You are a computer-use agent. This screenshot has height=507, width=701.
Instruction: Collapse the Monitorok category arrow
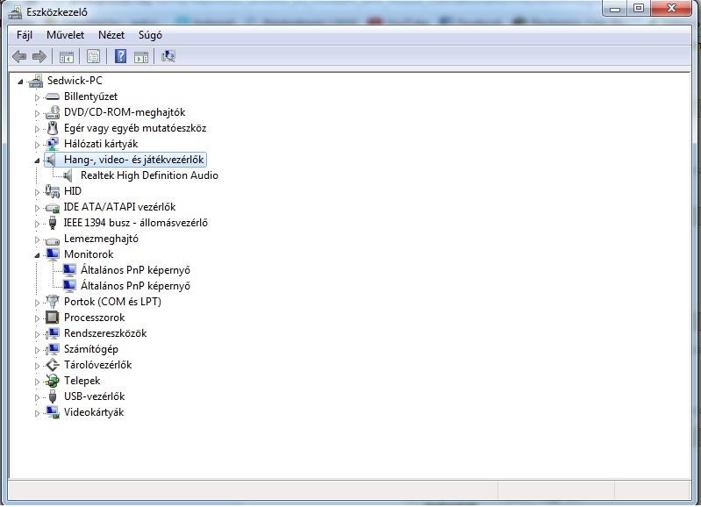click(x=37, y=256)
